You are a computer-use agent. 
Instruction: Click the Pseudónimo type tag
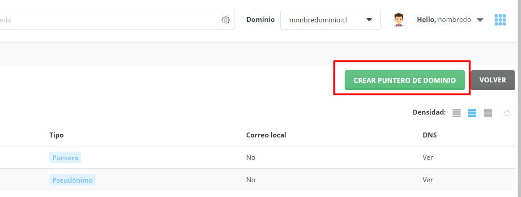click(x=72, y=180)
